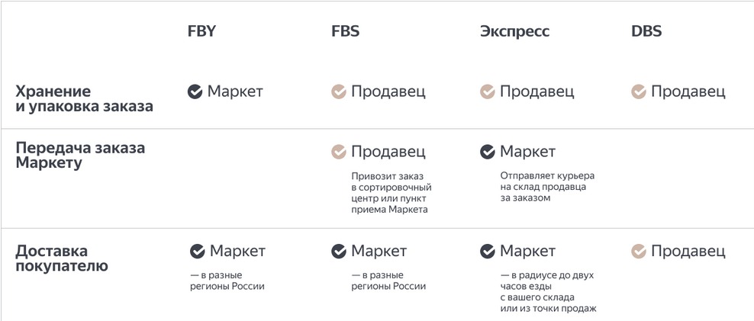The image size is (754, 321).
Task: Click the beige checkmark icon in FBS storage row
Action: tap(339, 91)
